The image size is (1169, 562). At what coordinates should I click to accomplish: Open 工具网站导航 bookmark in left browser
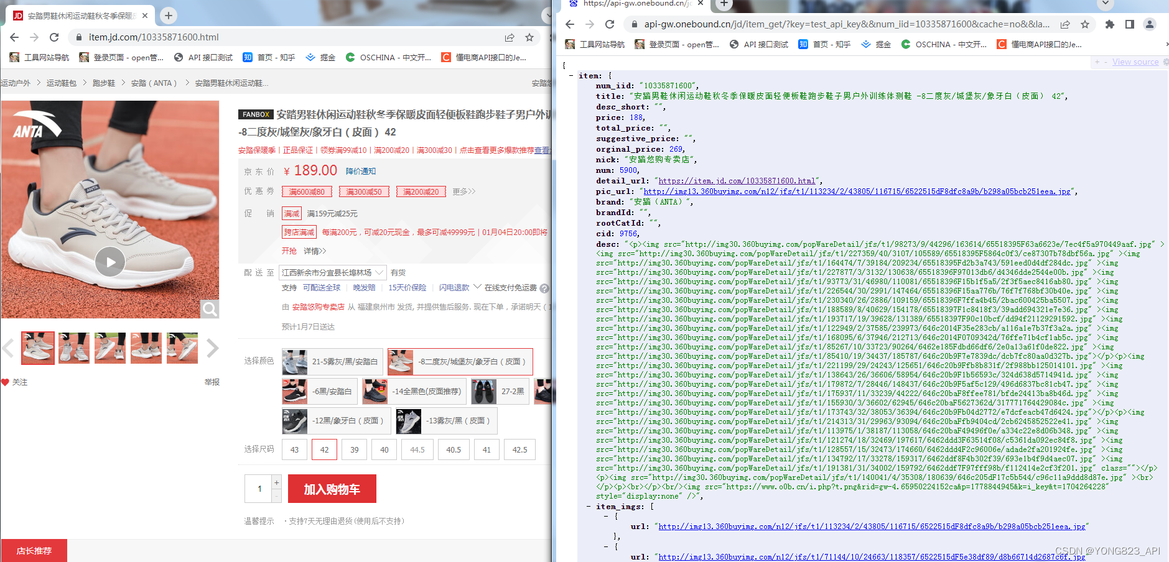click(x=40, y=58)
